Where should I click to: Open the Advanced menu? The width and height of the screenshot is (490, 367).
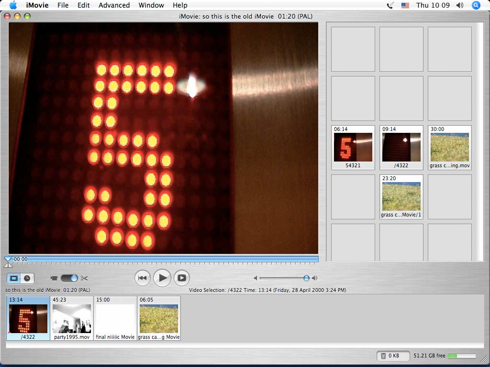click(114, 5)
